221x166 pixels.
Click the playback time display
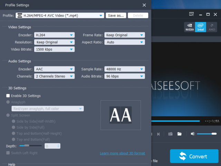click(212, 121)
